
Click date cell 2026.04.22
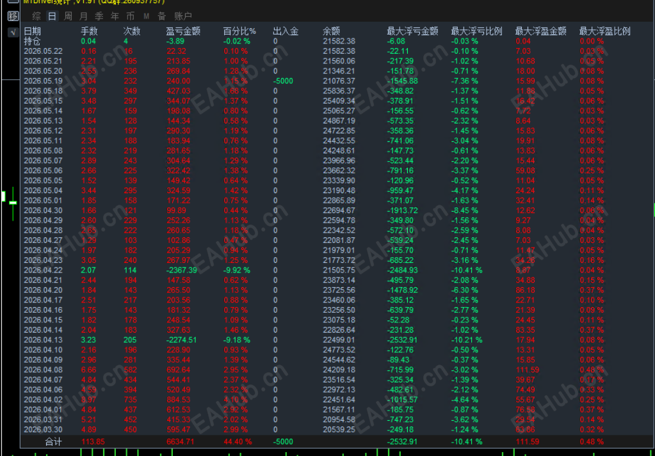click(43, 271)
